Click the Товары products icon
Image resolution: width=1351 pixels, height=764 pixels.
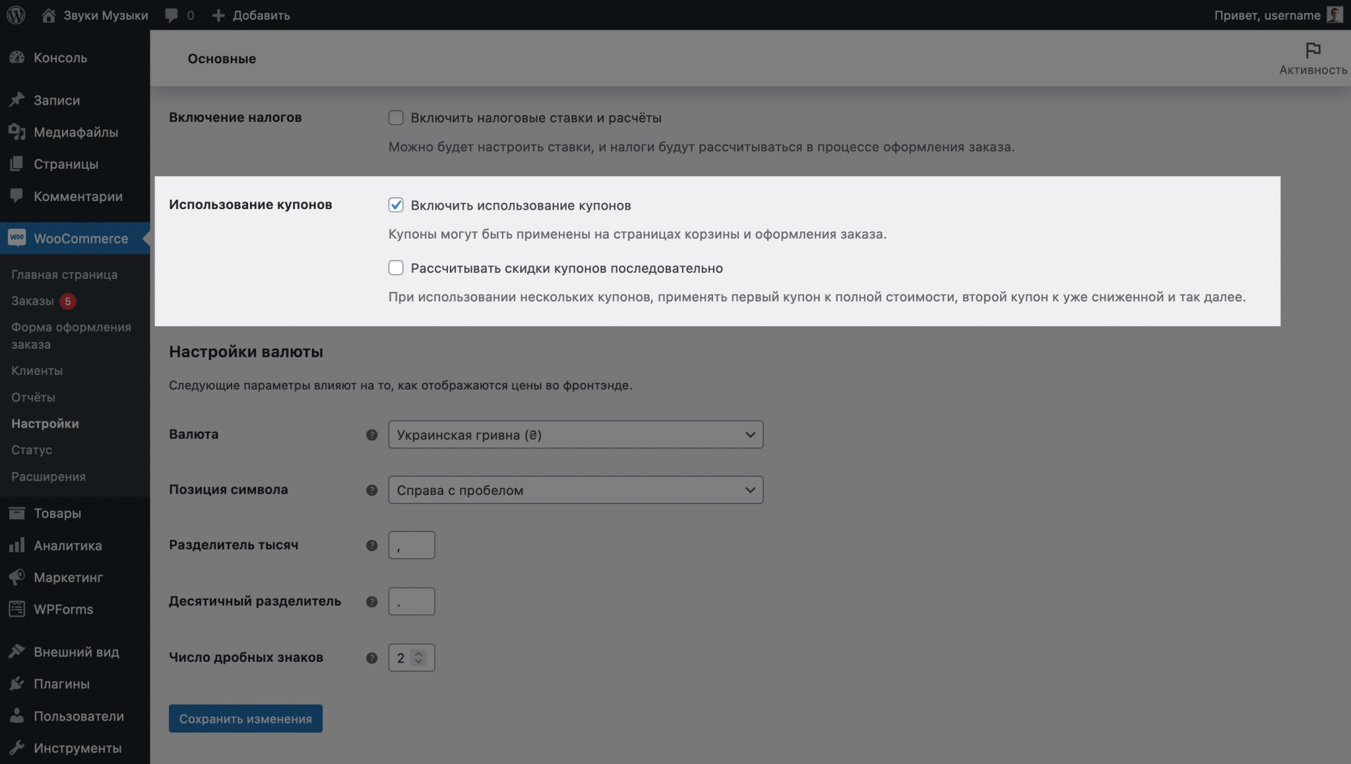coord(17,513)
